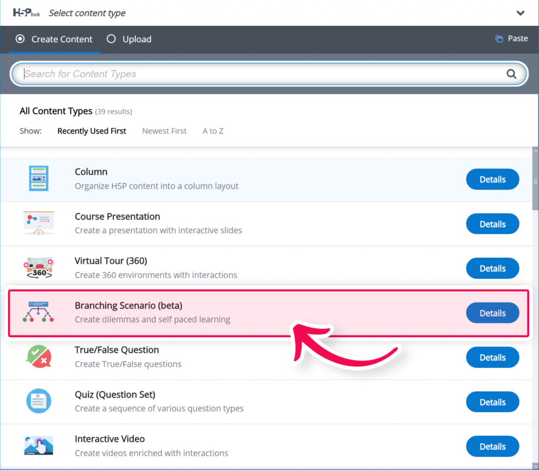The image size is (539, 470).
Task: Sort by Newest First
Action: pyautogui.click(x=164, y=131)
